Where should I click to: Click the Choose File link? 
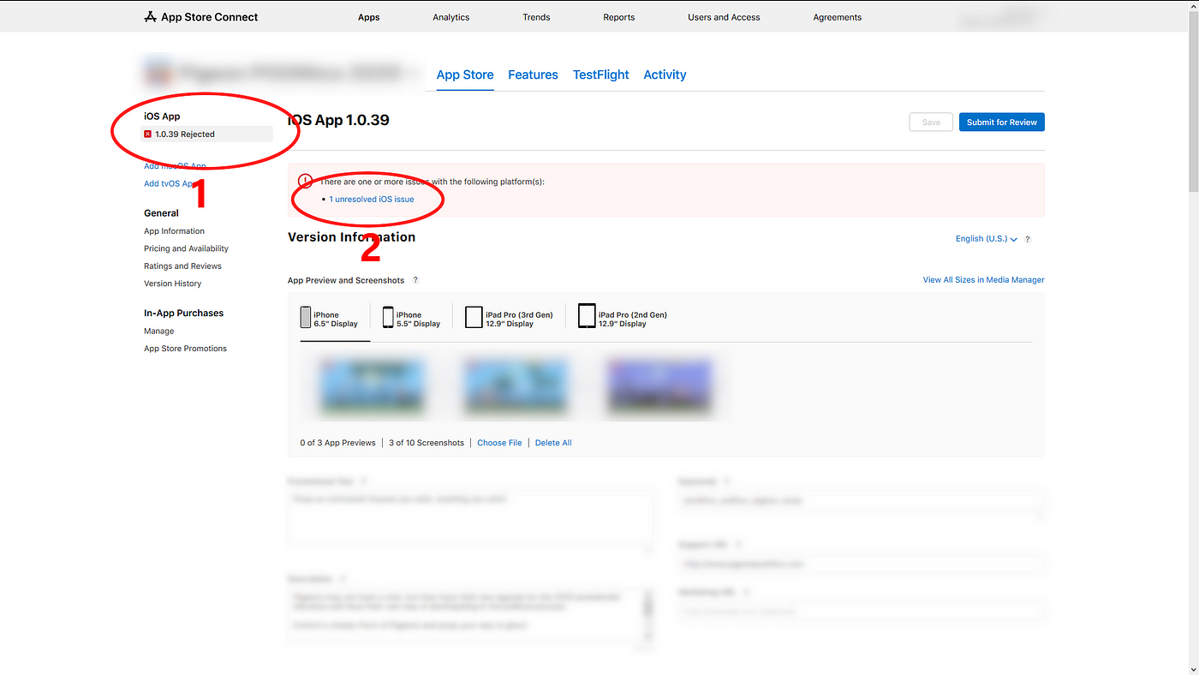tap(499, 443)
